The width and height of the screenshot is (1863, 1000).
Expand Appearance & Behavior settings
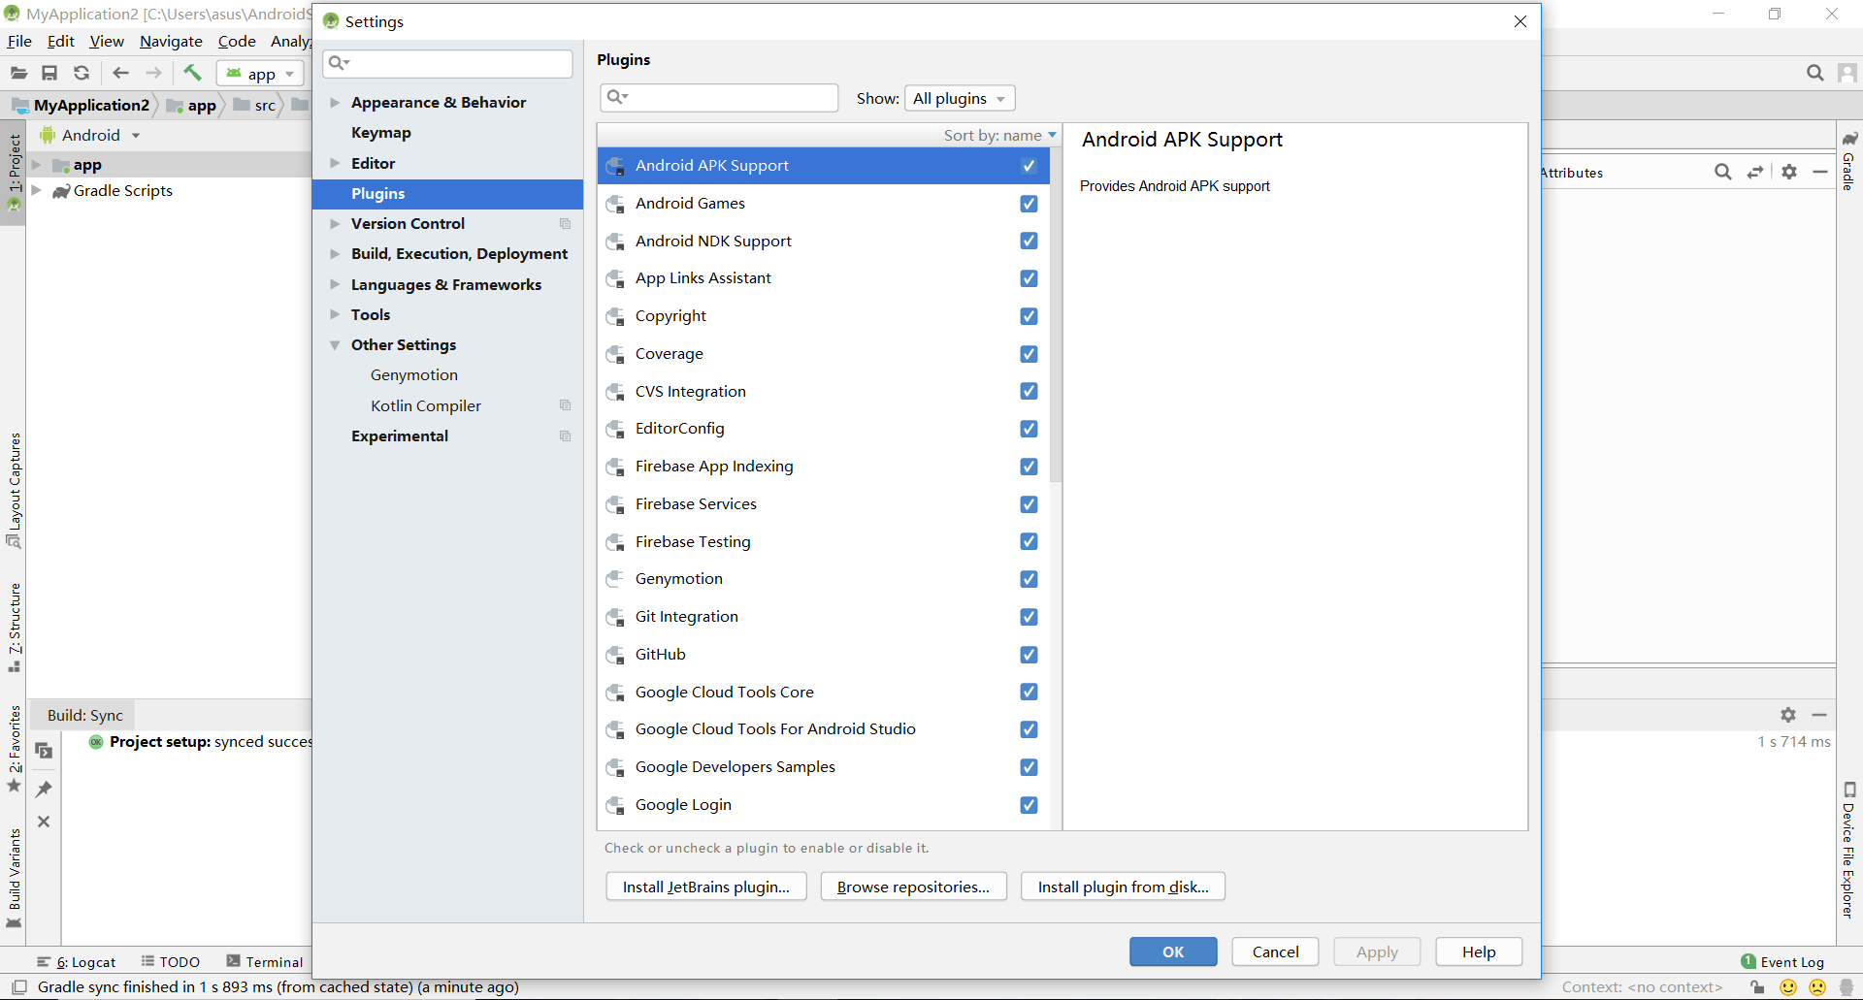pos(335,102)
